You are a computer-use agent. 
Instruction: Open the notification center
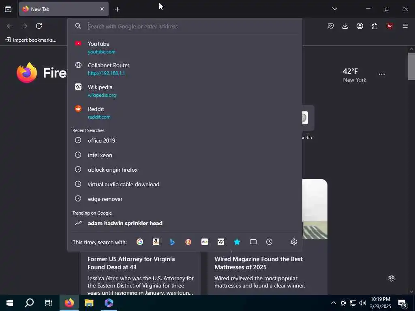pos(402,303)
